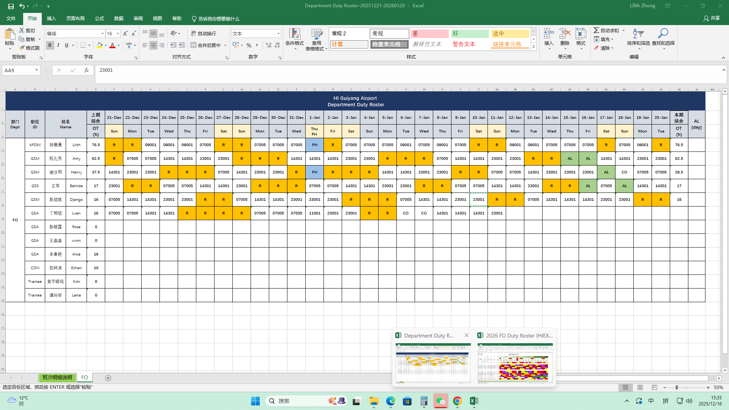
Task: Click the Share button
Action: click(x=712, y=18)
